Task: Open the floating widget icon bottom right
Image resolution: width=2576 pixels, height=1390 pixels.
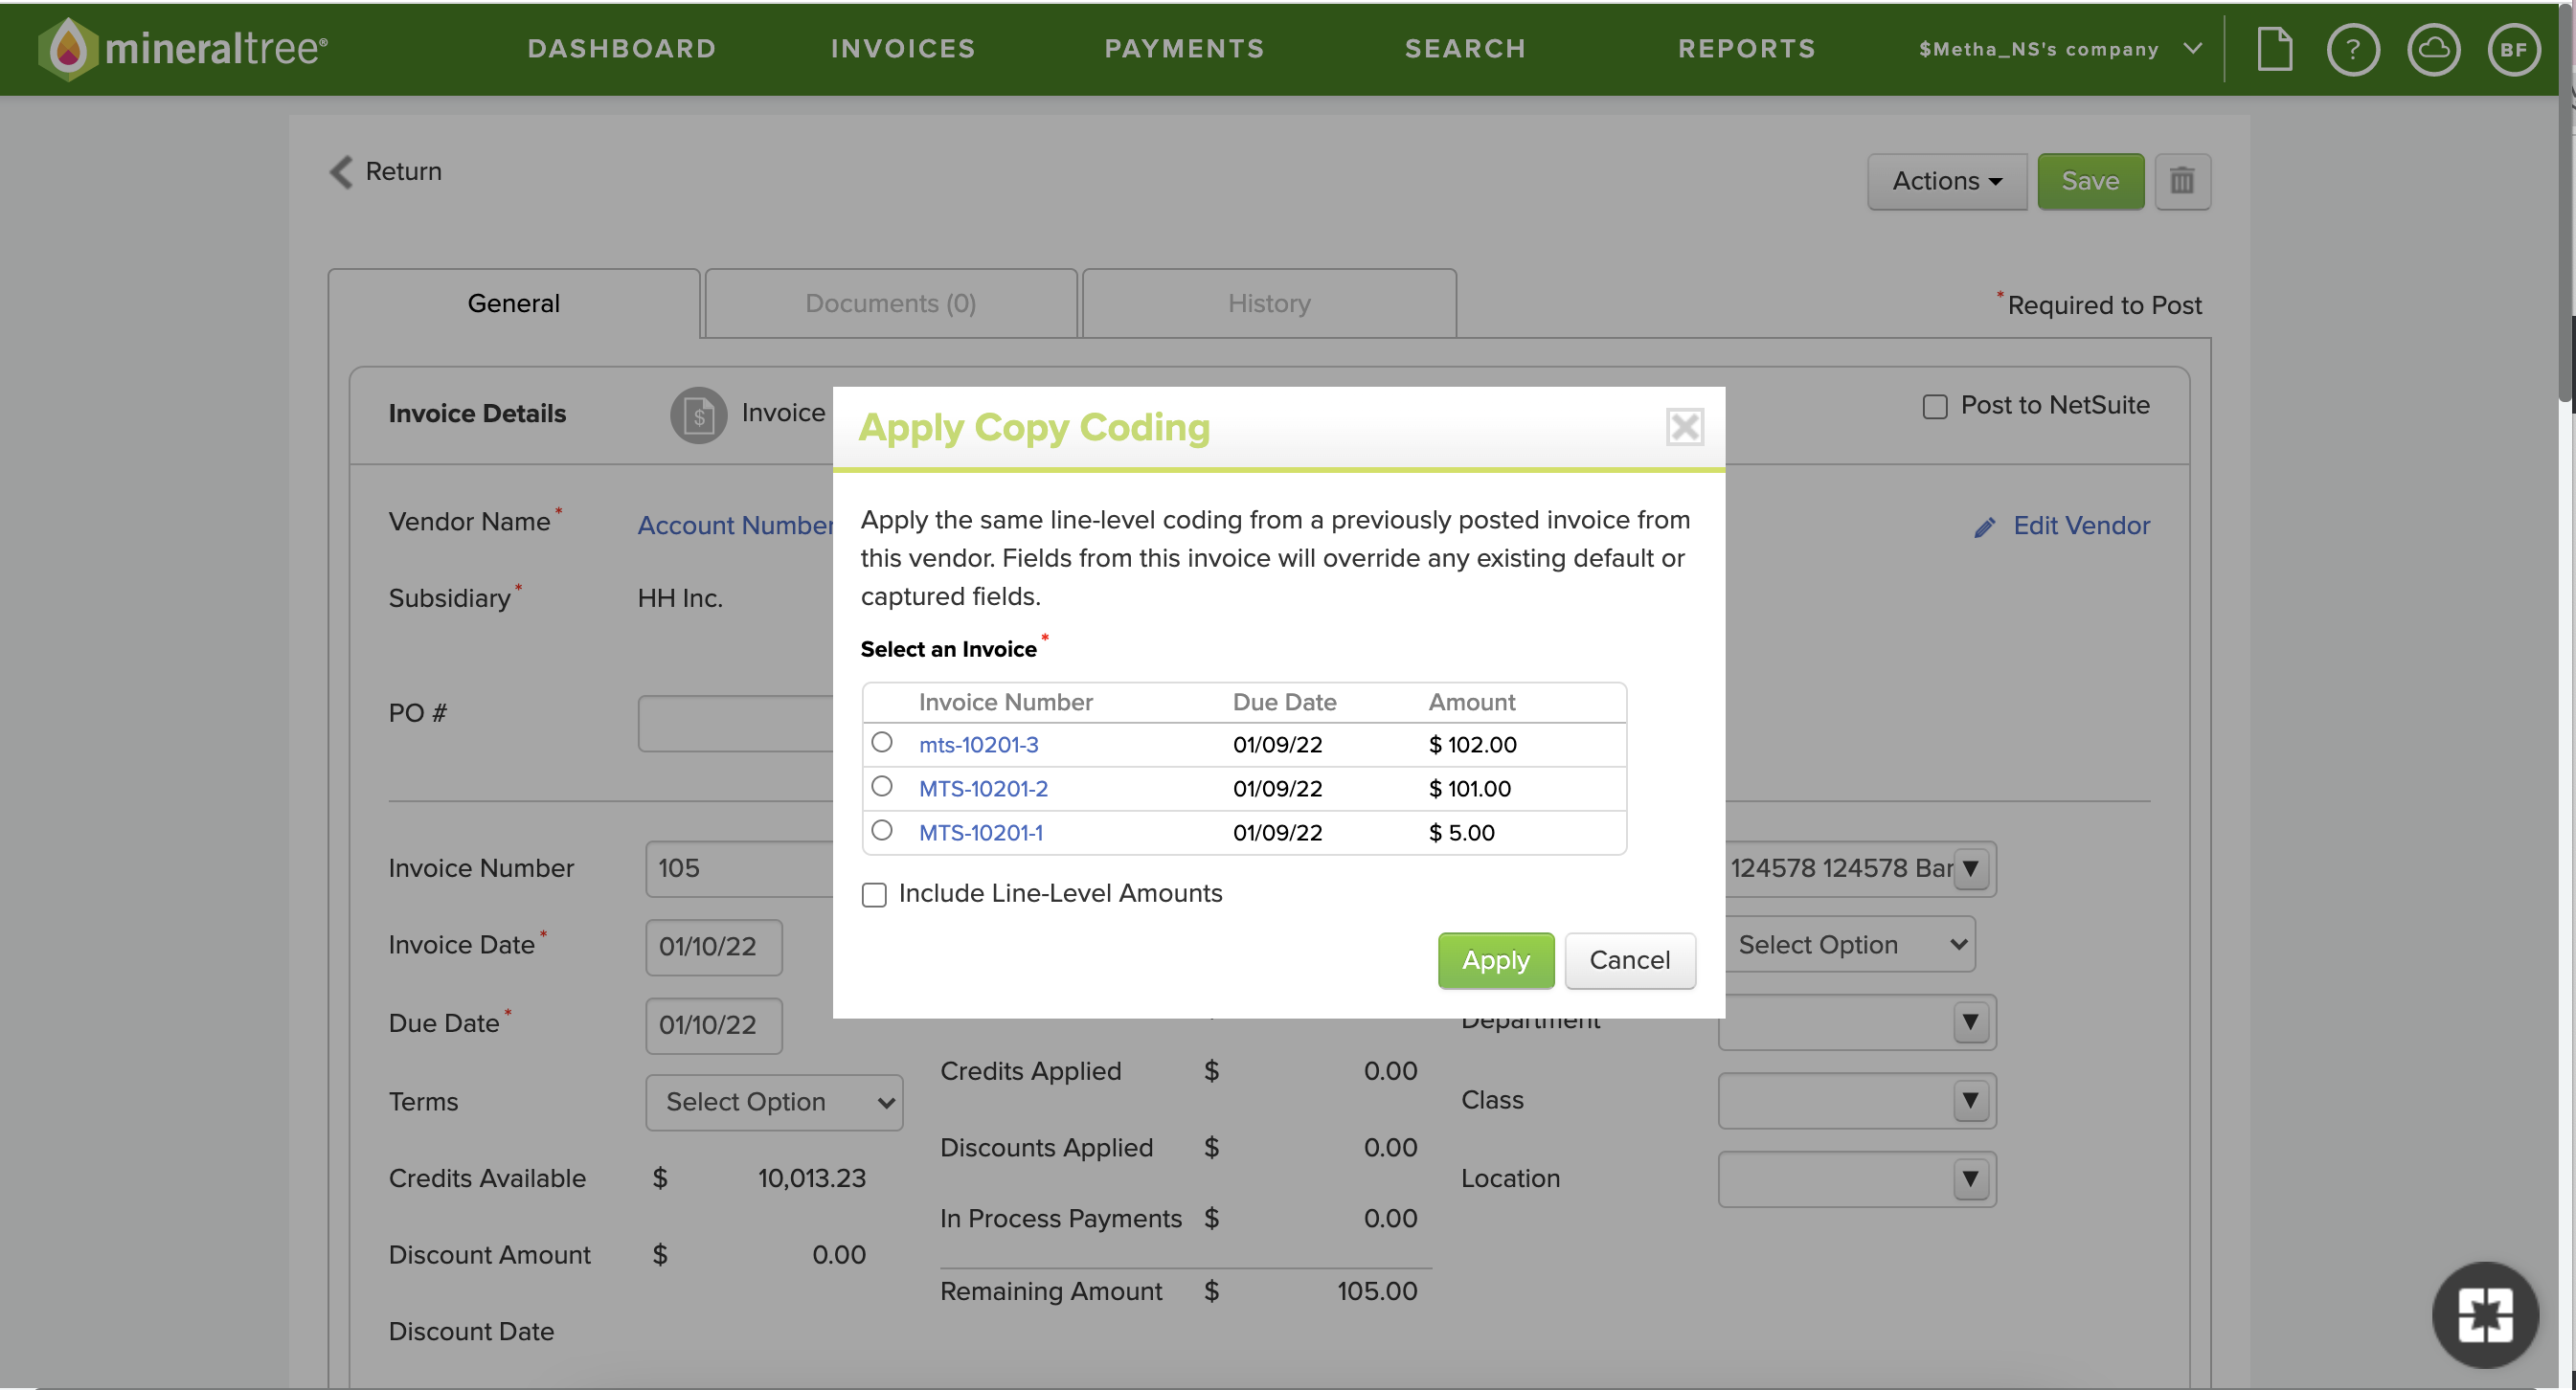Action: tap(2484, 1314)
